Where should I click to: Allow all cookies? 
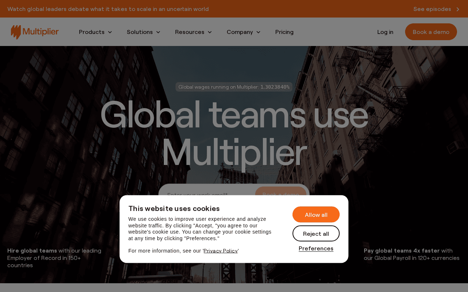coord(316,215)
